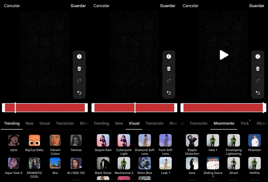Viewport: 268px width, 182px height.
Task: Select the Big Eye Baby effect
Action: click(34, 141)
